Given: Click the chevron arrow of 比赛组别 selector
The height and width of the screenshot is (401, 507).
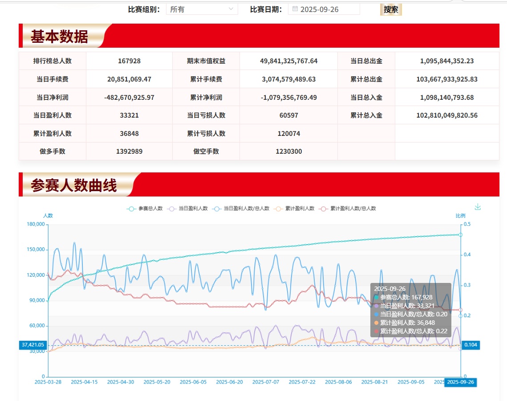Looking at the screenshot, I should (x=231, y=9).
